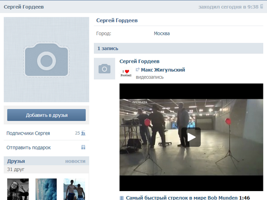
Task: Click the Москва city link
Action: [x=162, y=33]
